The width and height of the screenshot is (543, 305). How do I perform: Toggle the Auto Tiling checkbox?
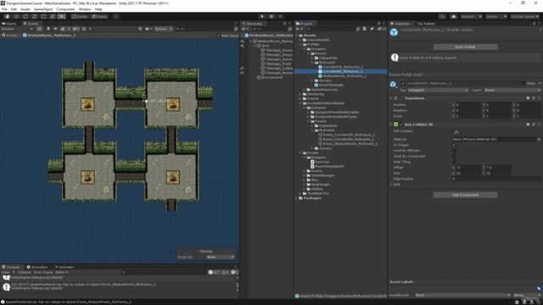coord(454,162)
